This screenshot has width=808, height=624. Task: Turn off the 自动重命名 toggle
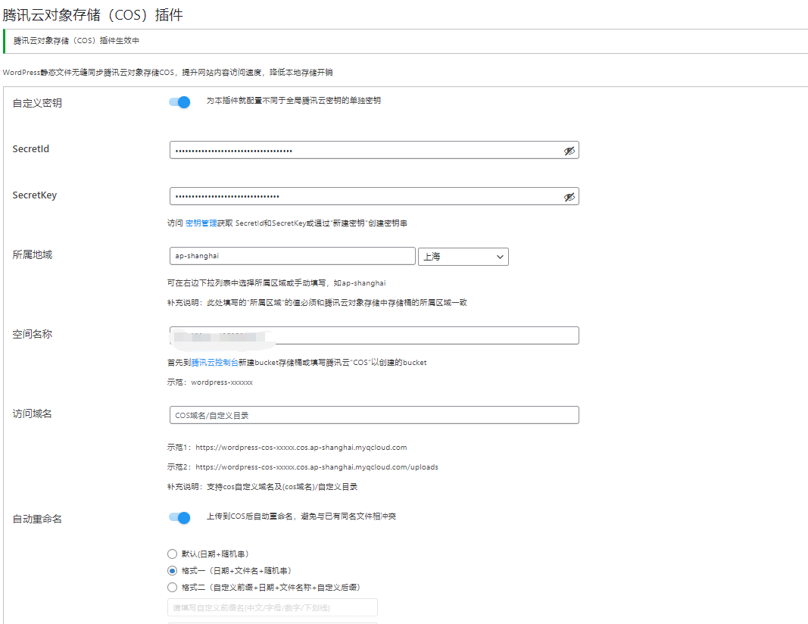[x=179, y=517]
